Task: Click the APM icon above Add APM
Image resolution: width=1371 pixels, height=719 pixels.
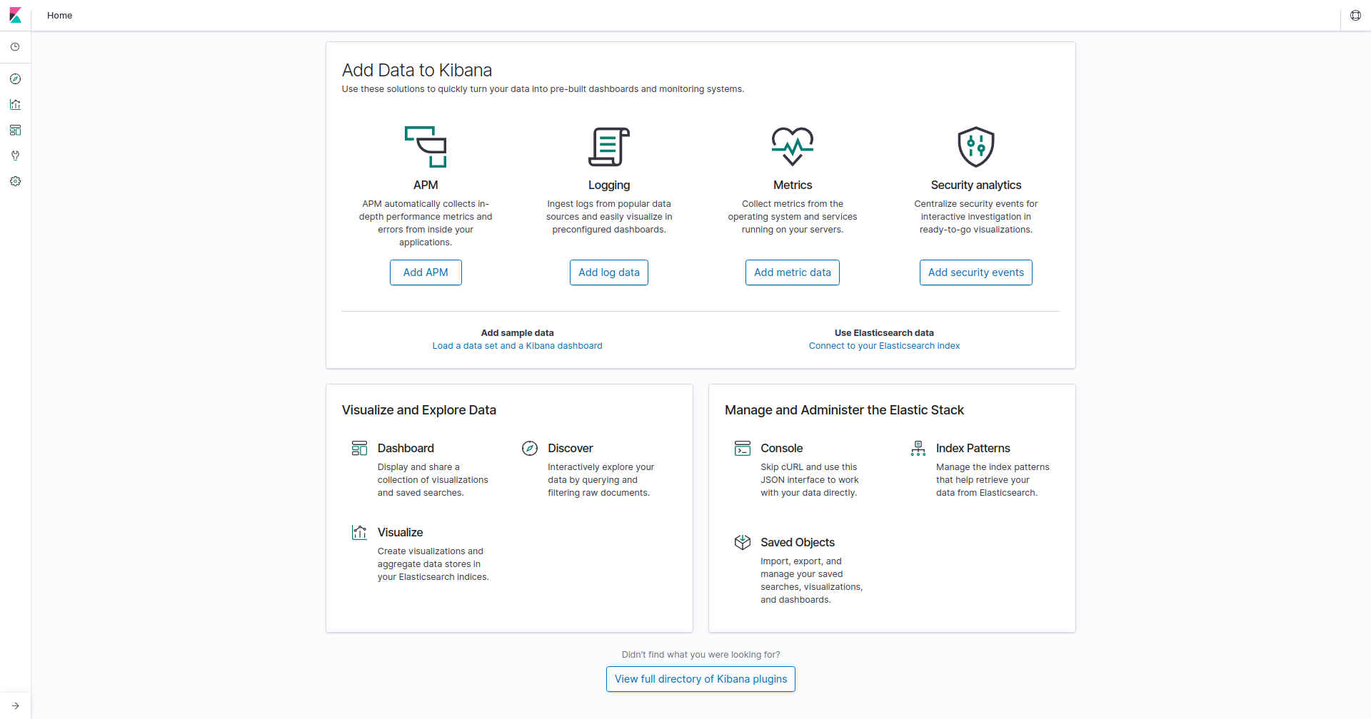Action: pyautogui.click(x=426, y=147)
